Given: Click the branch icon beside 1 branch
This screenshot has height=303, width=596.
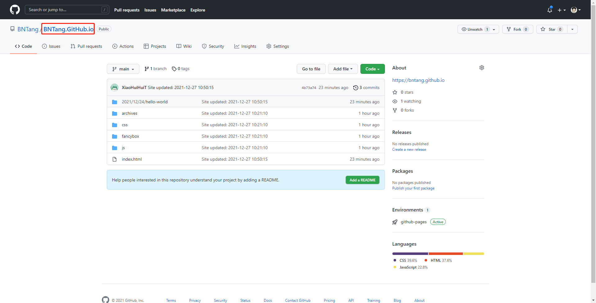Looking at the screenshot, I should 147,69.
